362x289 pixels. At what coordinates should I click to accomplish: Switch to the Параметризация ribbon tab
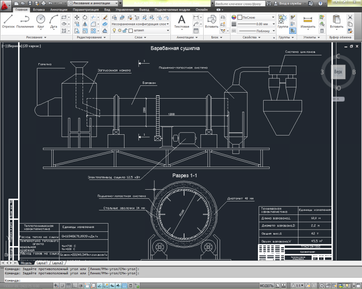pyautogui.click(x=86, y=10)
